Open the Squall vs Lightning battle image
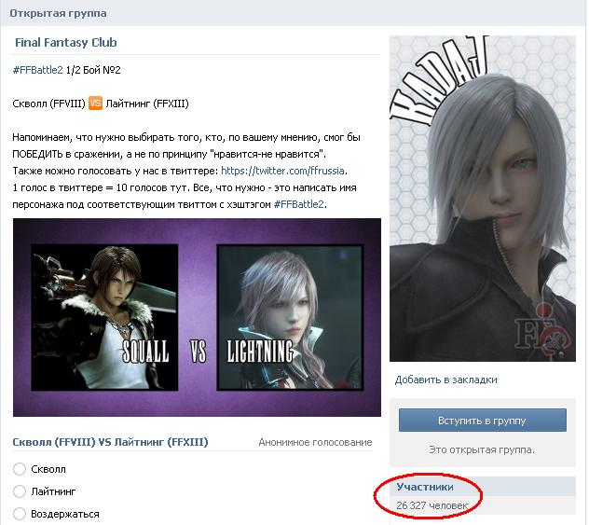The width and height of the screenshot is (589, 525). [x=197, y=317]
